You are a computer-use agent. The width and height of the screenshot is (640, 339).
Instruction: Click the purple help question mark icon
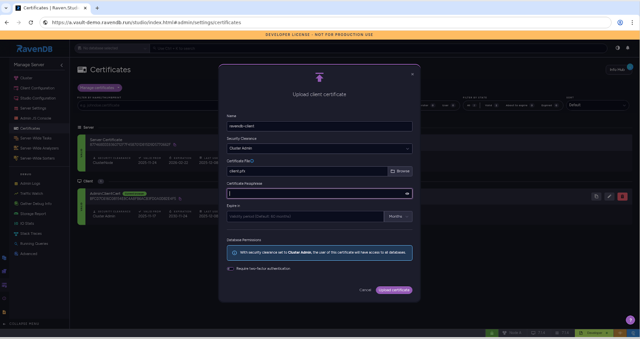[x=630, y=320]
